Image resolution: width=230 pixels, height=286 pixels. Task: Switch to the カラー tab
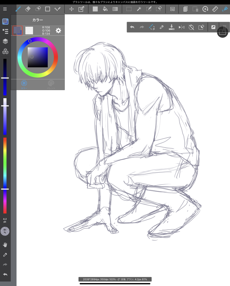pos(24,85)
